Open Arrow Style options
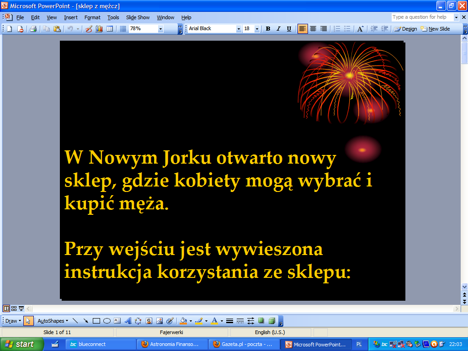The image size is (468, 351). pos(251,321)
